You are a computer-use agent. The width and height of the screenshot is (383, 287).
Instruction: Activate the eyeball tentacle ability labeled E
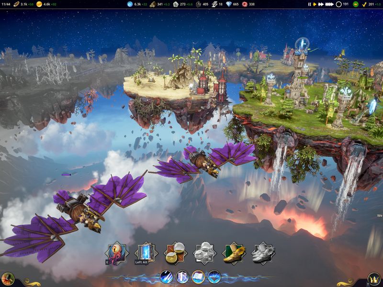117,254
